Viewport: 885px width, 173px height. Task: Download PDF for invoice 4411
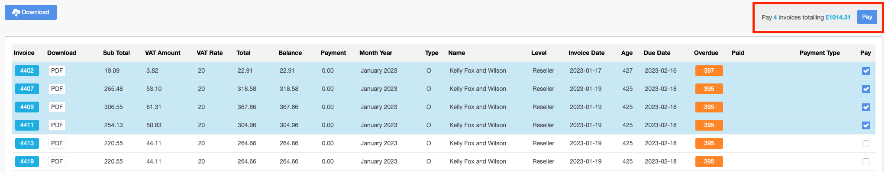57,125
